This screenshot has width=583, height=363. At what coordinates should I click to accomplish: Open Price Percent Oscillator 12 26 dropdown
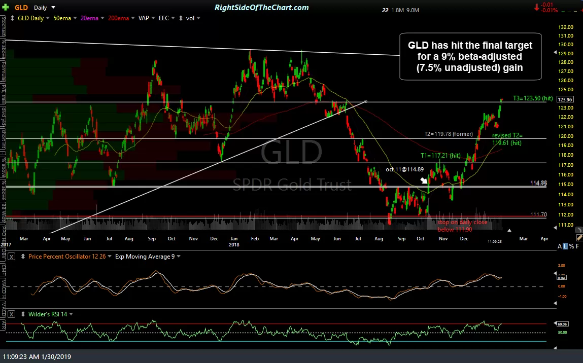click(110, 257)
